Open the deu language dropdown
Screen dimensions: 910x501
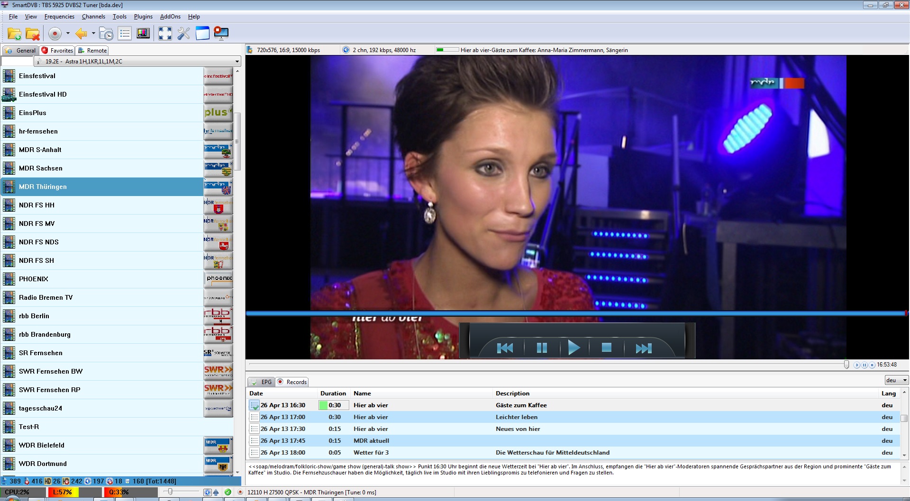tap(896, 380)
